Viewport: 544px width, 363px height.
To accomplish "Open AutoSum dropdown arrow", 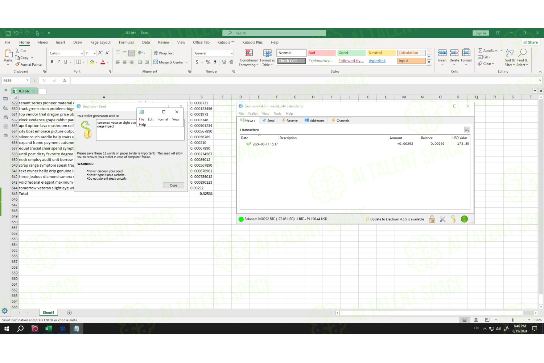I will 501,51.
